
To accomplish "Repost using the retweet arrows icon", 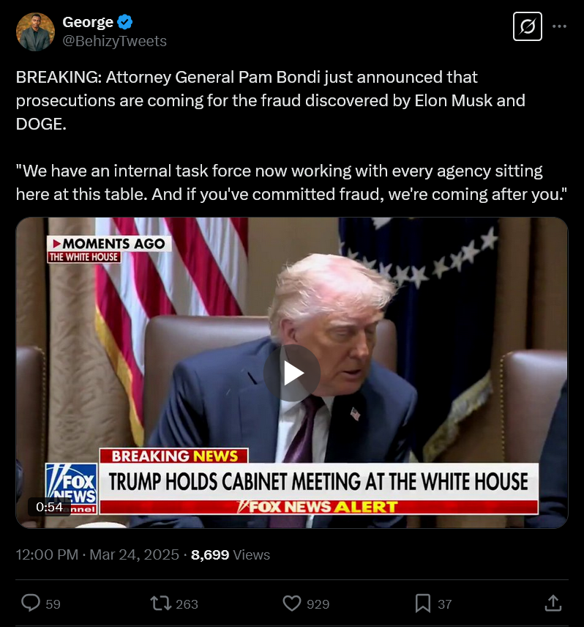I will (x=160, y=603).
